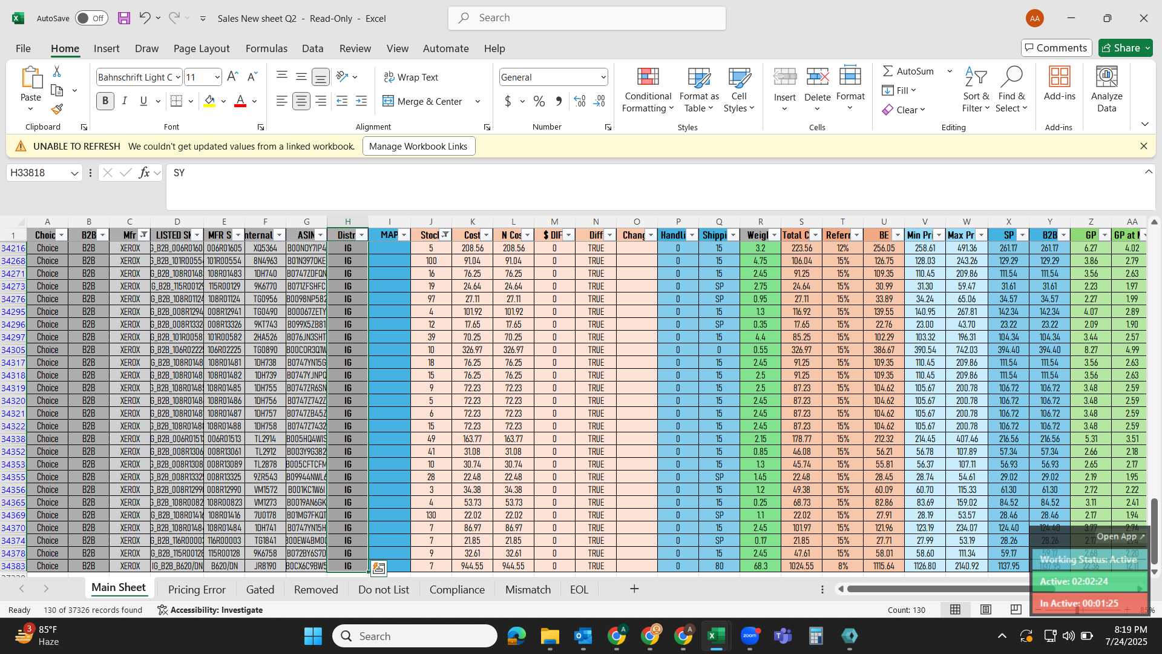The width and height of the screenshot is (1162, 654).
Task: Increase font size with large A icon
Action: (232, 77)
